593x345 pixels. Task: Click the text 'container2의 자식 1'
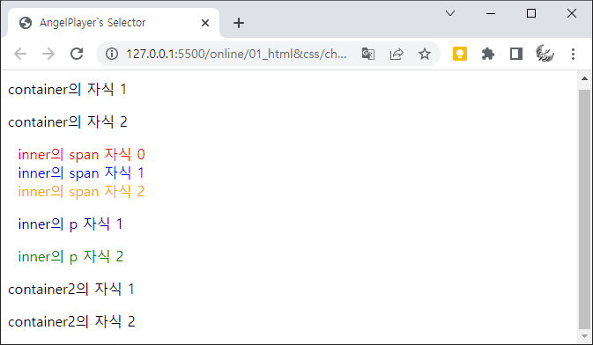[x=71, y=289]
